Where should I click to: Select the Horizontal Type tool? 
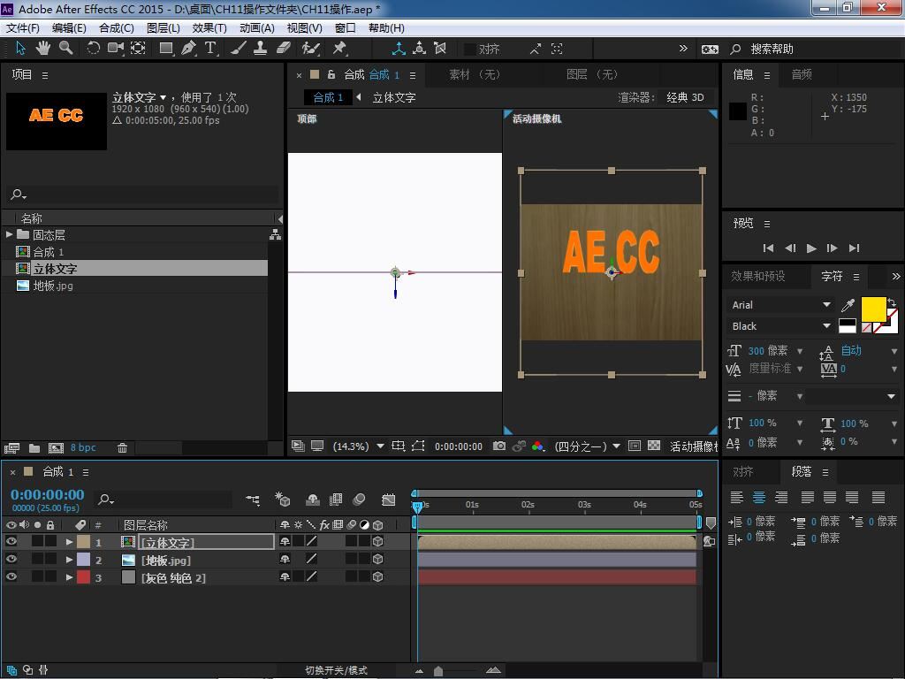[x=210, y=49]
